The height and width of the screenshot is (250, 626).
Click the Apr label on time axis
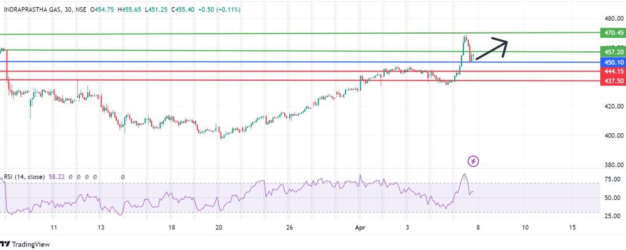pos(360,227)
